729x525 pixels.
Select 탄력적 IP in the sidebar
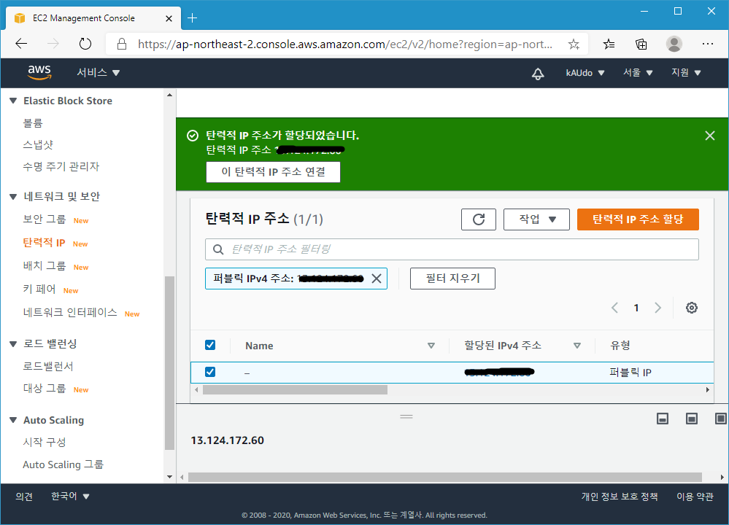[x=45, y=243]
